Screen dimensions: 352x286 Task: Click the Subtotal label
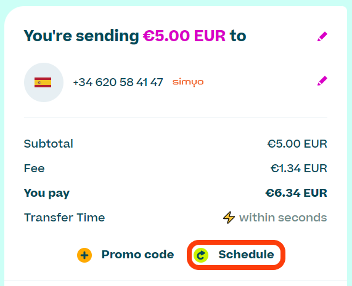tap(49, 144)
